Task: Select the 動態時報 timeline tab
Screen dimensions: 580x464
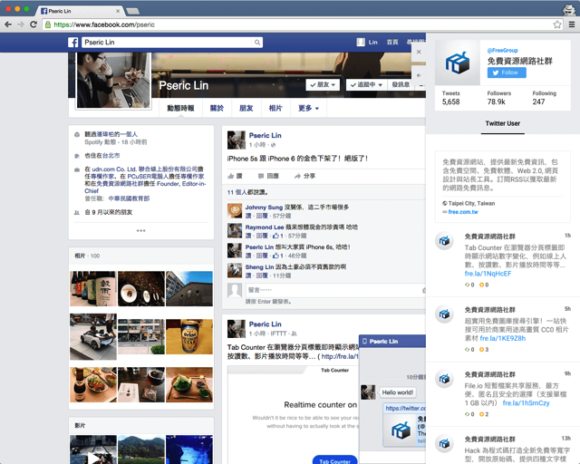Action: click(180, 108)
